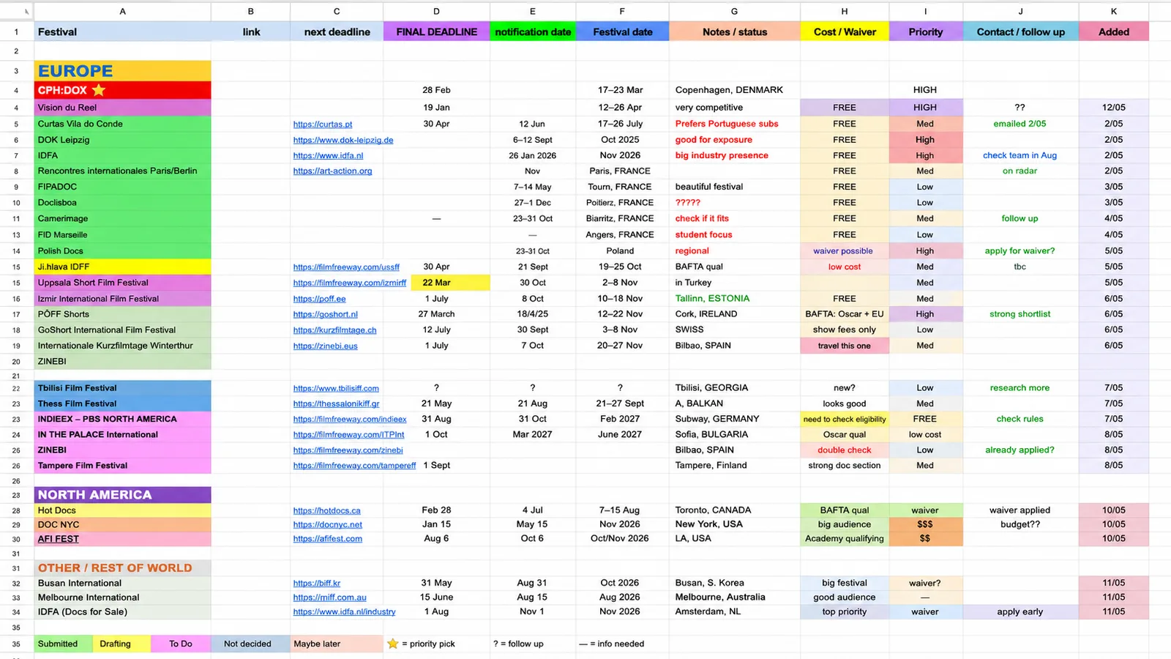The height and width of the screenshot is (659, 1171).
Task: Select the Busan International cell
Action: (x=122, y=584)
